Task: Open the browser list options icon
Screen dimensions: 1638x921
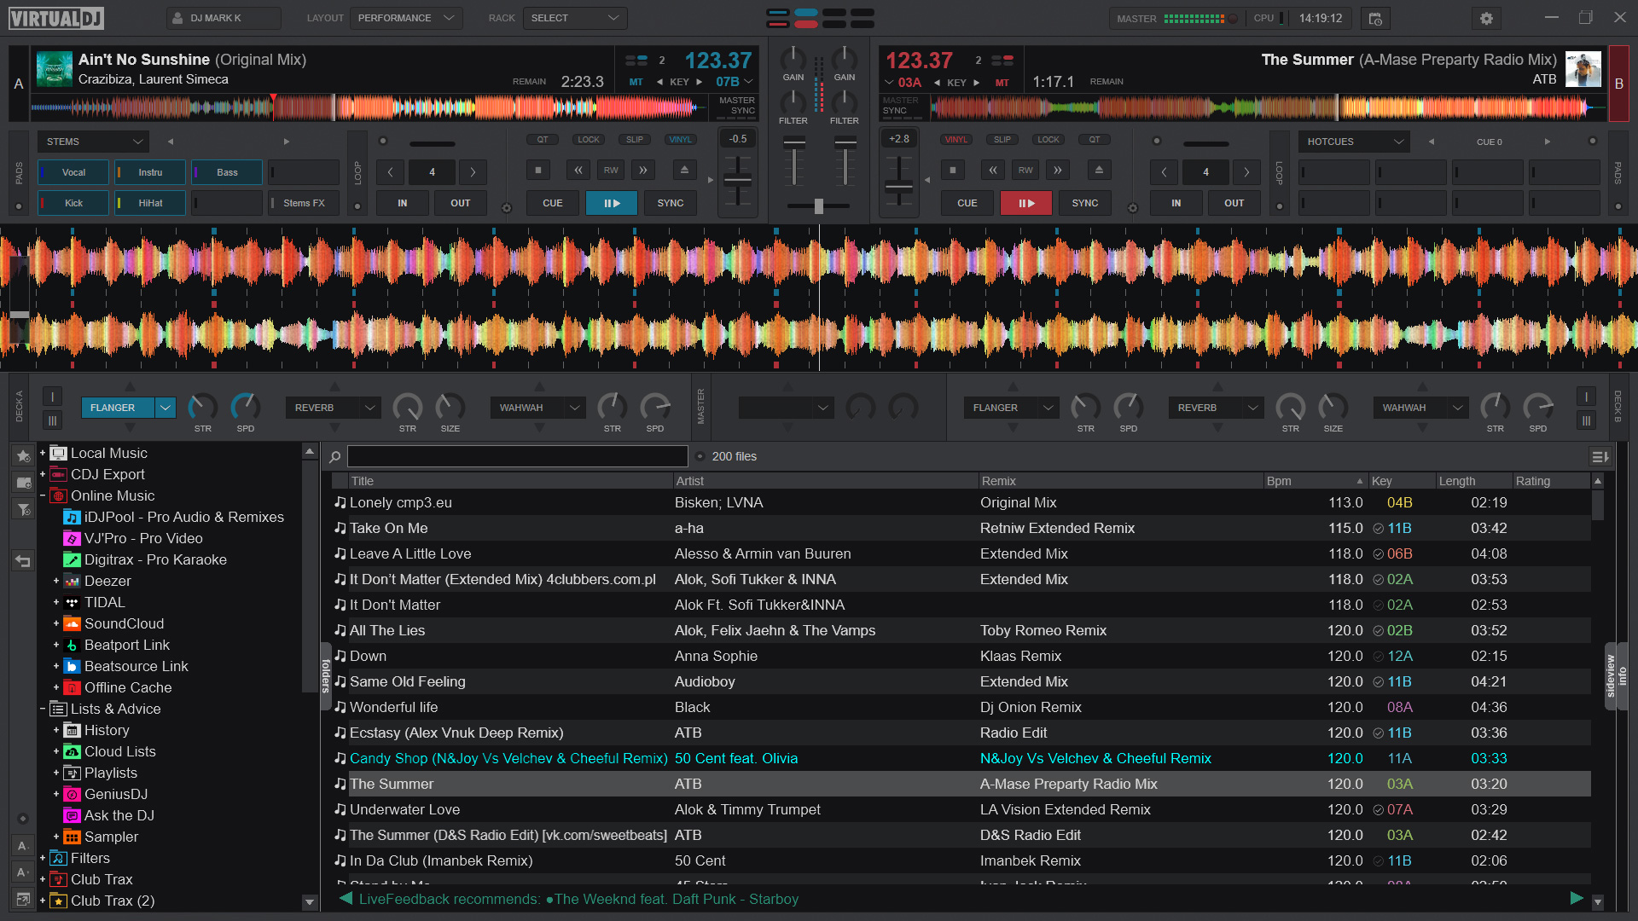Action: [1600, 457]
